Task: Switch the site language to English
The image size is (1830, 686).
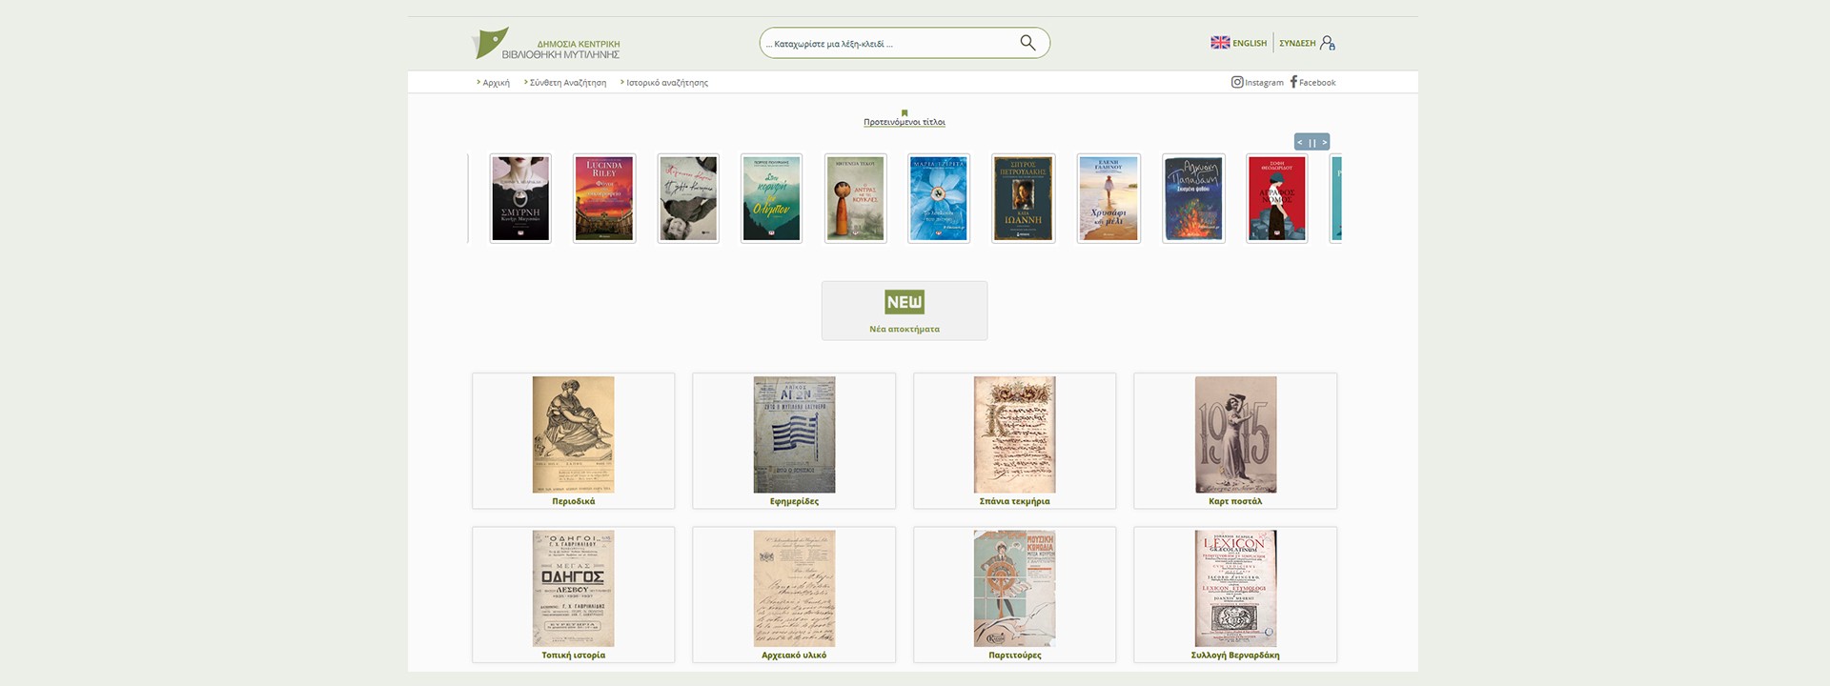Action: pos(1238,43)
